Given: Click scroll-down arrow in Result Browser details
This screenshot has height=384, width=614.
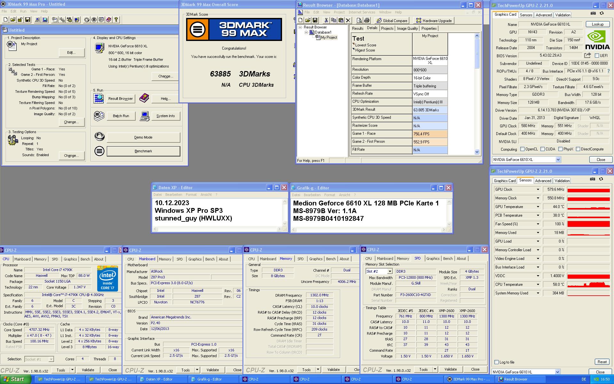Looking at the screenshot, I should point(477,152).
